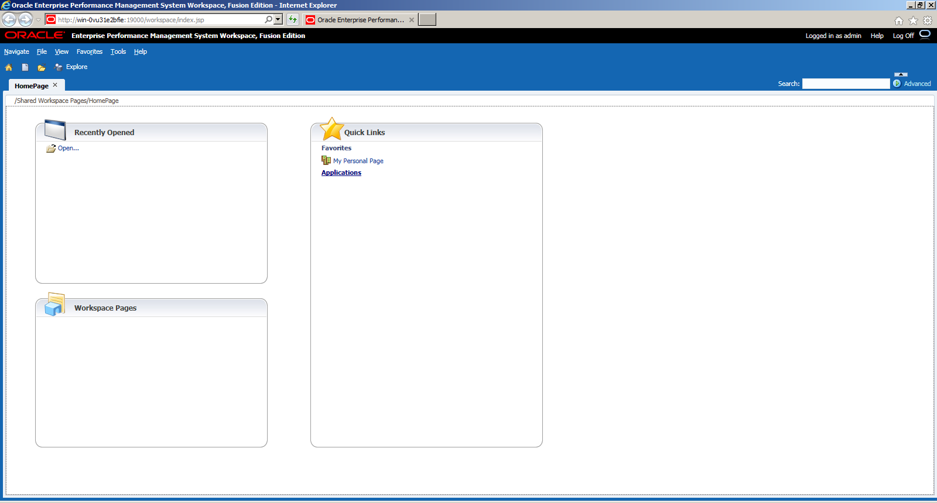Open the My Personal Page link
Viewport: 937px width, 503px height.
click(x=358, y=161)
